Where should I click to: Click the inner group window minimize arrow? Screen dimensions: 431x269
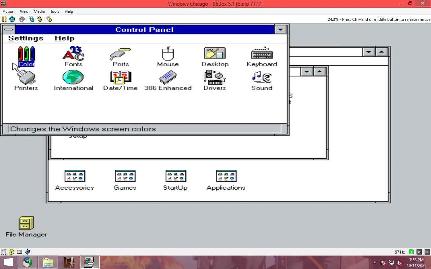point(307,71)
